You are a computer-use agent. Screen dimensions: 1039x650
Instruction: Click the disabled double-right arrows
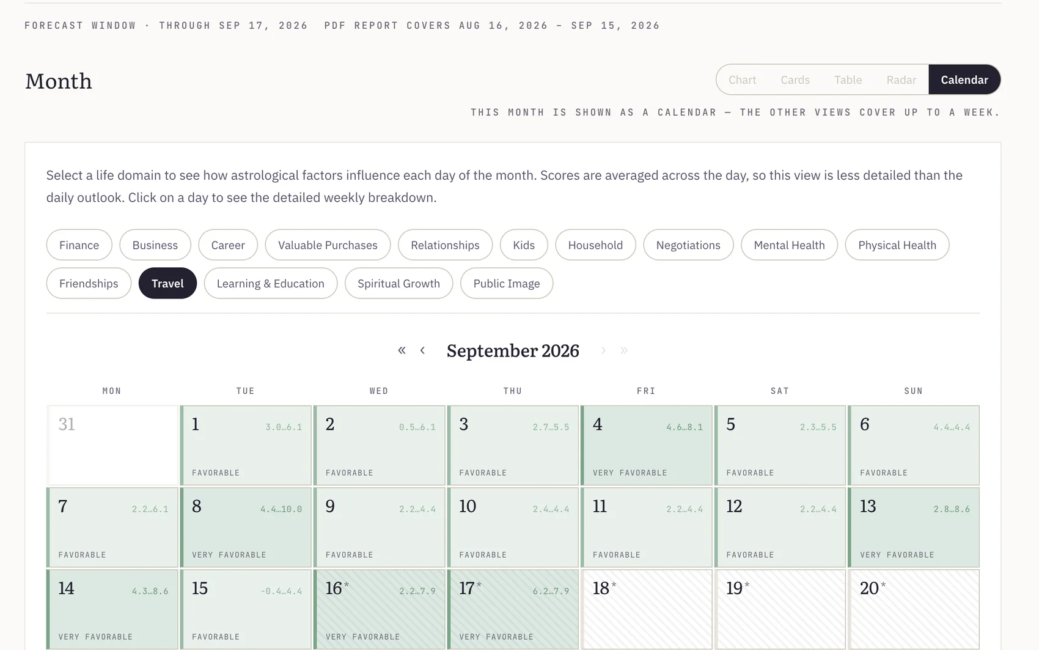pos(624,350)
